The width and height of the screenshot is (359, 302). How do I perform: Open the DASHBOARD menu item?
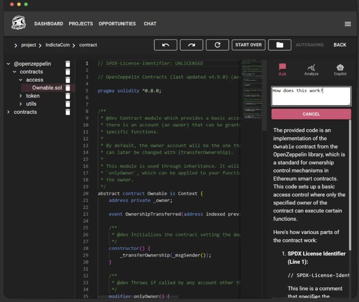pyautogui.click(x=49, y=24)
